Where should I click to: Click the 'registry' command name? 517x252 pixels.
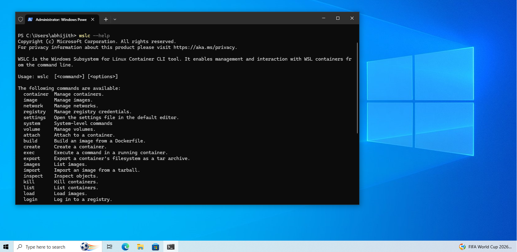[x=35, y=112]
